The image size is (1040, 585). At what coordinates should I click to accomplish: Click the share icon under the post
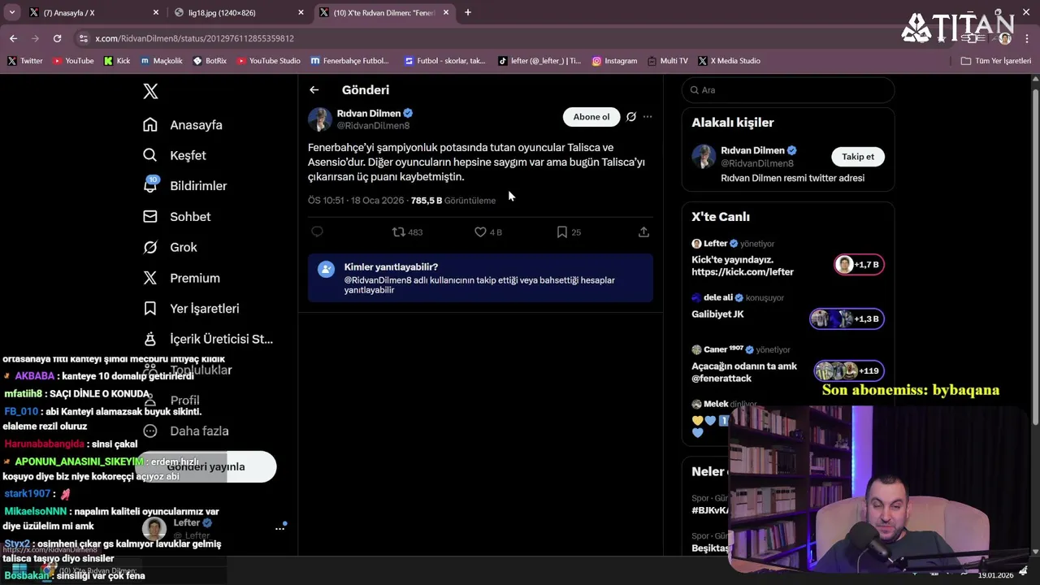click(x=643, y=232)
